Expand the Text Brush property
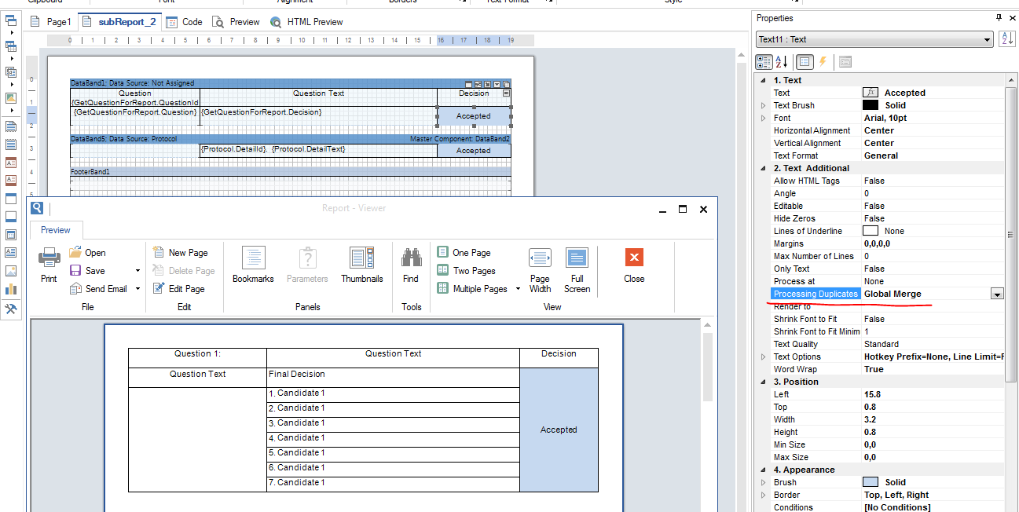 point(763,105)
